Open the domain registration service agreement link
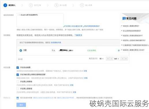This screenshot has height=109, width=149. click(43, 98)
